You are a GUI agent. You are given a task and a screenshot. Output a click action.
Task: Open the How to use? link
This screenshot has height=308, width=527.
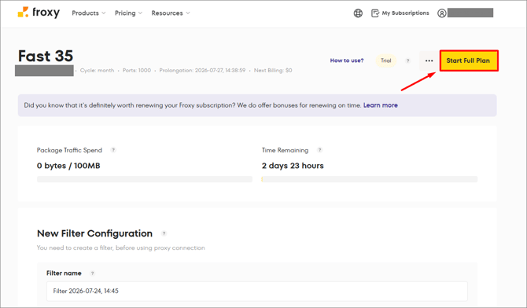point(347,60)
